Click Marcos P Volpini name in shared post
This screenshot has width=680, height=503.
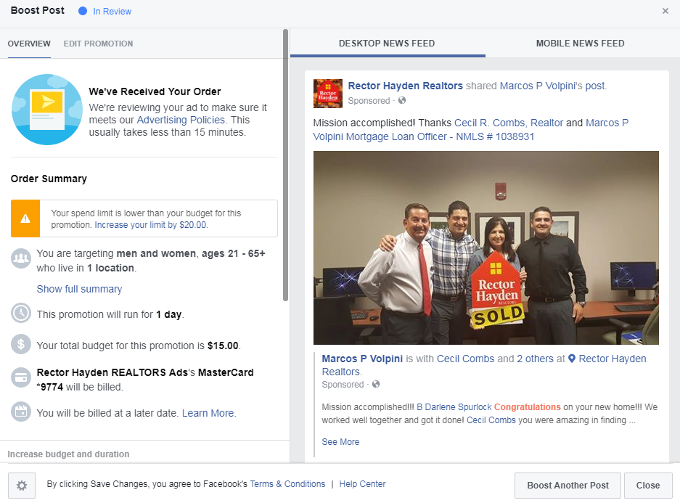tap(362, 359)
